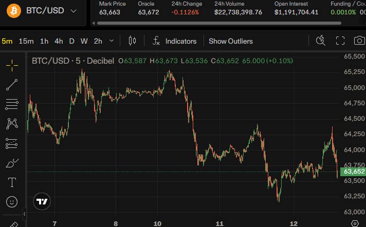Open the quick search lightning icon
366x227 pixels.
pyautogui.click(x=320, y=41)
